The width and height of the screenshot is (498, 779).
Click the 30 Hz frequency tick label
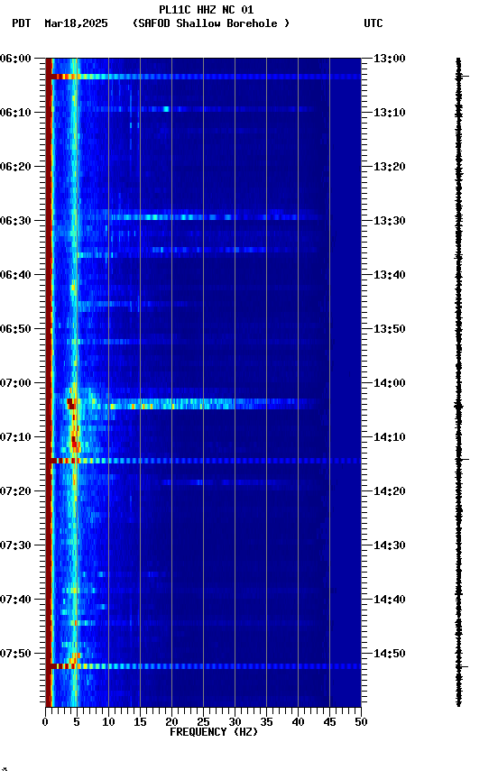(x=235, y=722)
